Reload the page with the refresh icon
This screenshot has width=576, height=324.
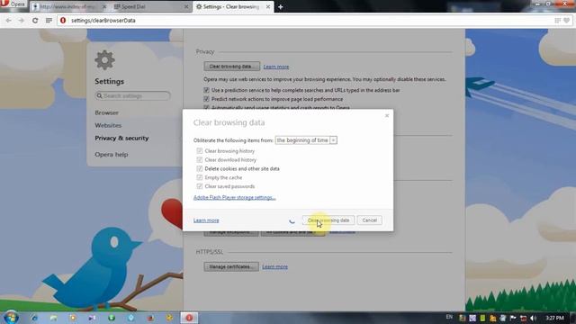(35, 21)
